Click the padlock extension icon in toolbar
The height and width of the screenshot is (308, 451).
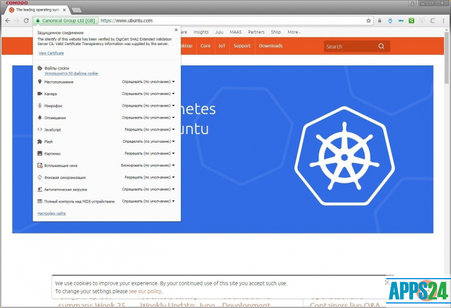[x=379, y=21]
